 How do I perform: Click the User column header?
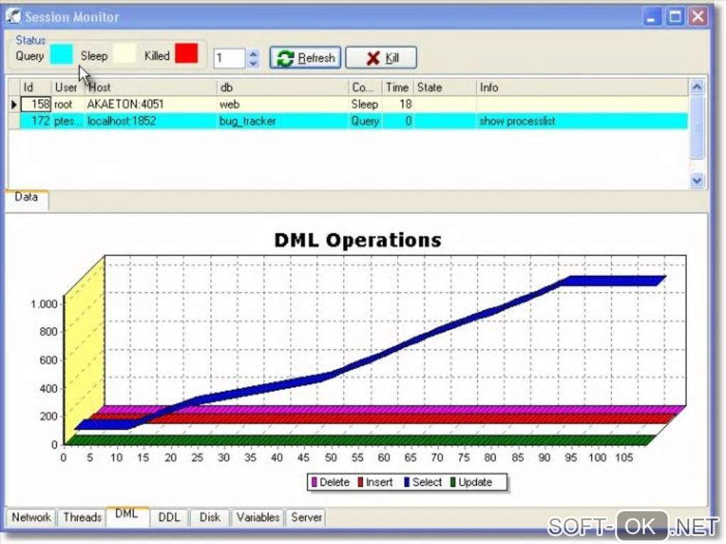pos(68,87)
